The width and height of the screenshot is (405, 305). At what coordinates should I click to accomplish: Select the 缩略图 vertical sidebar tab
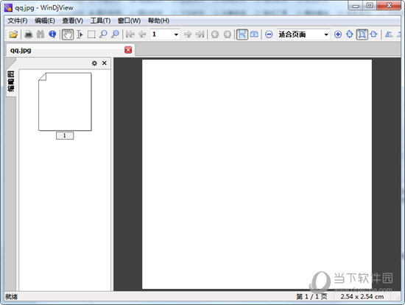click(11, 82)
